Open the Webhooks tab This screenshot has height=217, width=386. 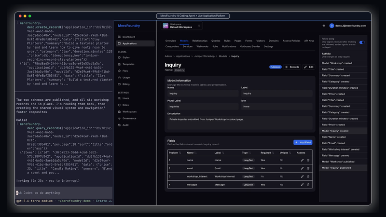tap(202, 46)
